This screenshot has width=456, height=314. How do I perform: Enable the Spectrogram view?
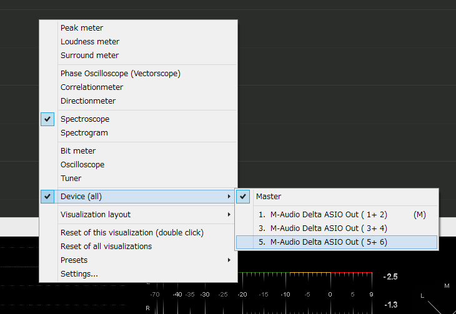pyautogui.click(x=139, y=133)
